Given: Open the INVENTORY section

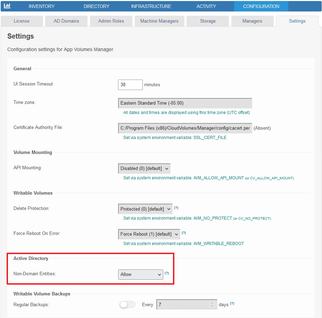Looking at the screenshot, I should click(41, 6).
